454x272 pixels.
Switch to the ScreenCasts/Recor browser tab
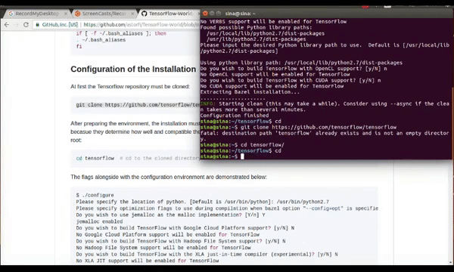point(104,14)
